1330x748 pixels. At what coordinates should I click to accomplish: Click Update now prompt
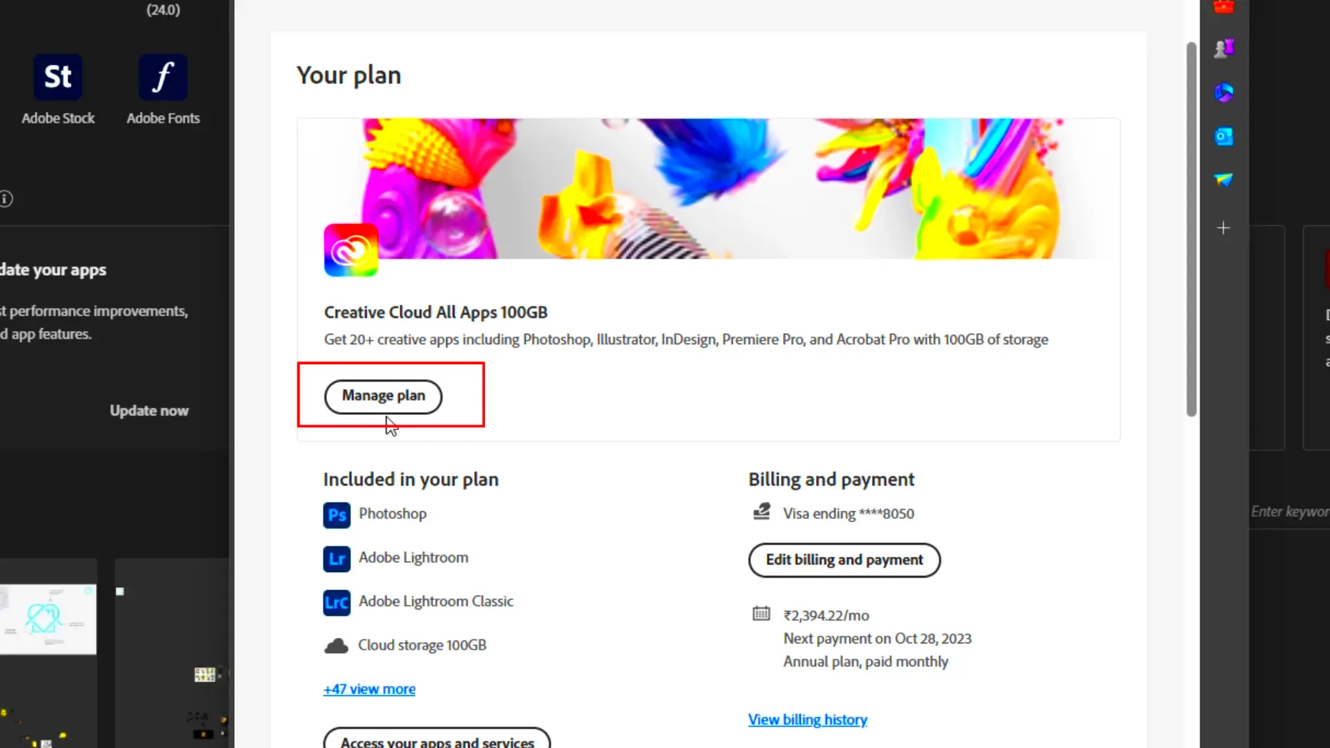coord(149,410)
